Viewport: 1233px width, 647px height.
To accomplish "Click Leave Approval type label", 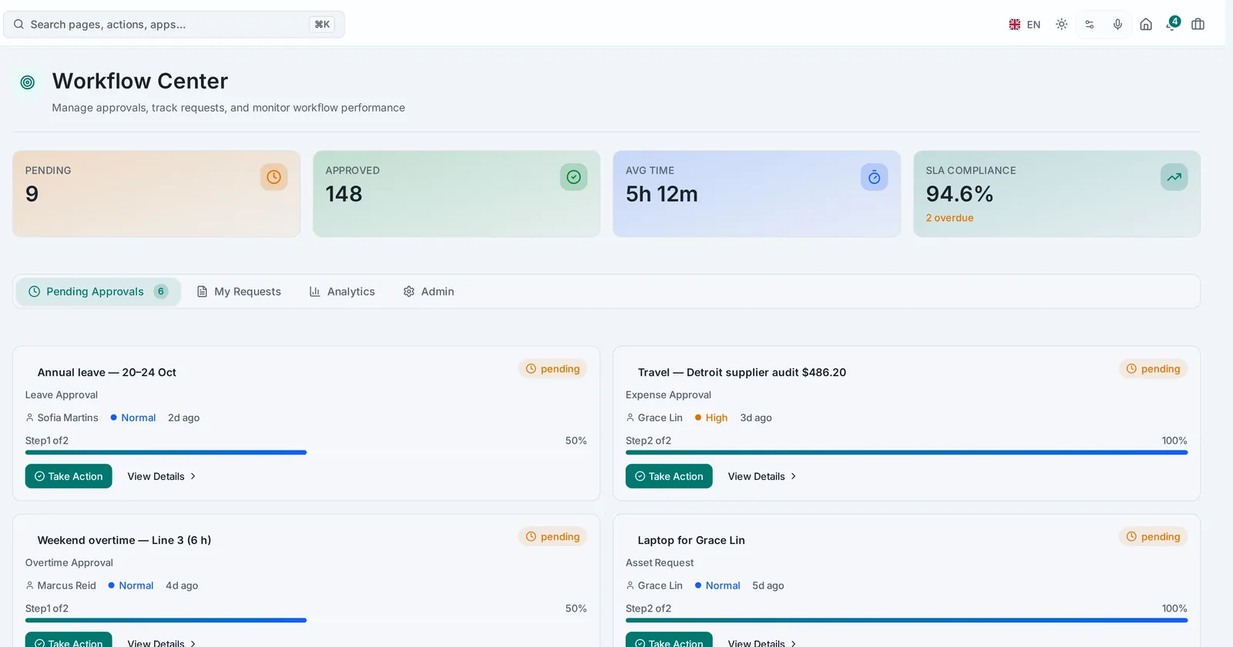I will coord(62,394).
